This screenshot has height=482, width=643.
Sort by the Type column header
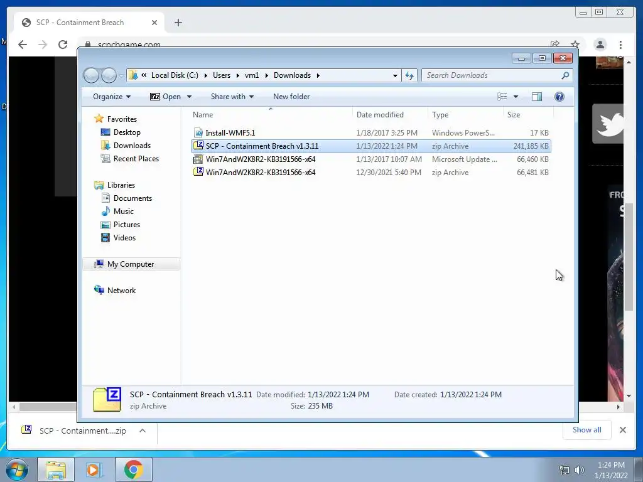pos(465,115)
